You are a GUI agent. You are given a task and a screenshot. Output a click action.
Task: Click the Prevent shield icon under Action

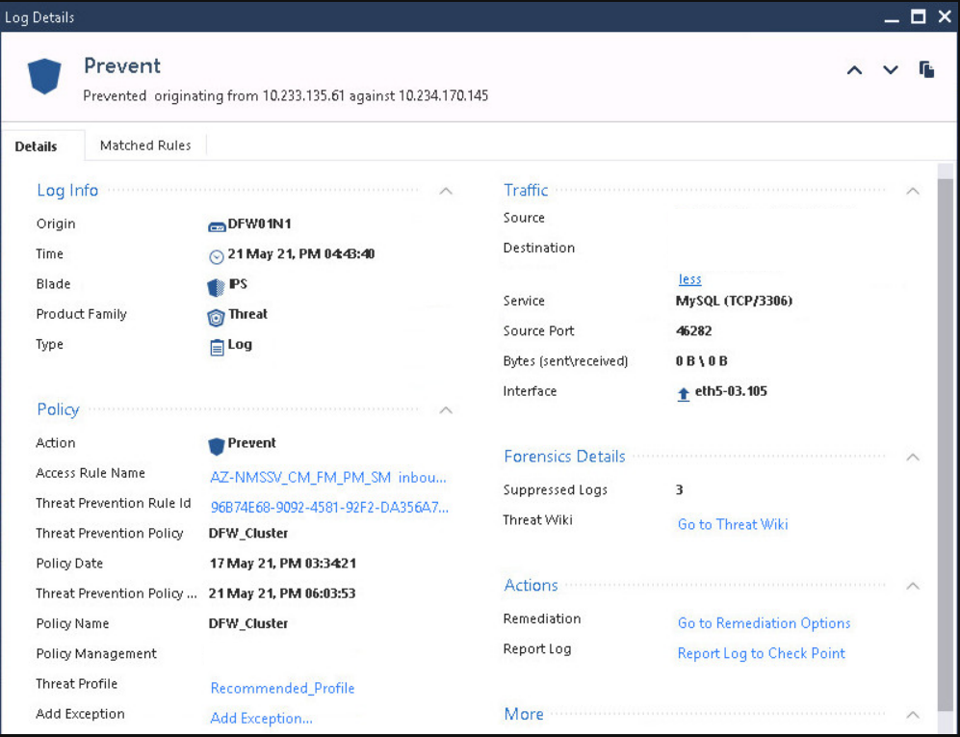(218, 442)
